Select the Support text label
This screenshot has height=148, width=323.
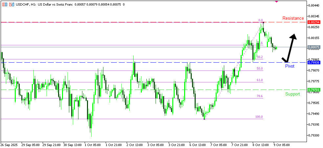pos(292,94)
